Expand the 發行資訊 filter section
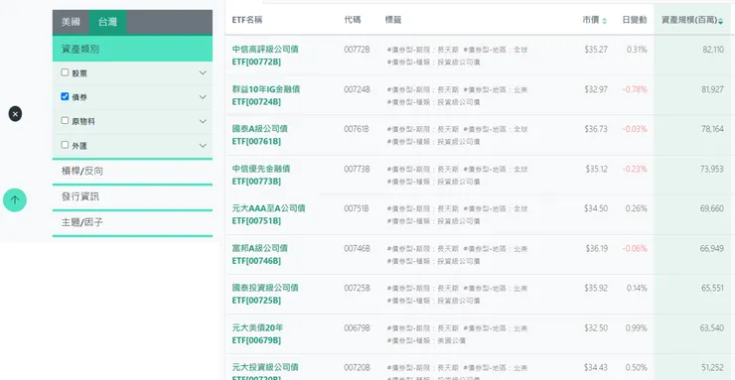 [132, 197]
